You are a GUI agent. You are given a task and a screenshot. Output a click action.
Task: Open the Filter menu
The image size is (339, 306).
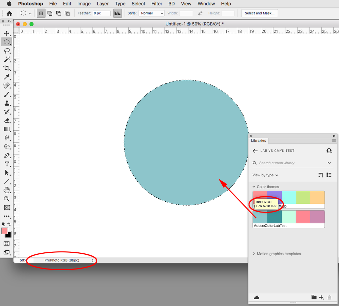tap(157, 4)
